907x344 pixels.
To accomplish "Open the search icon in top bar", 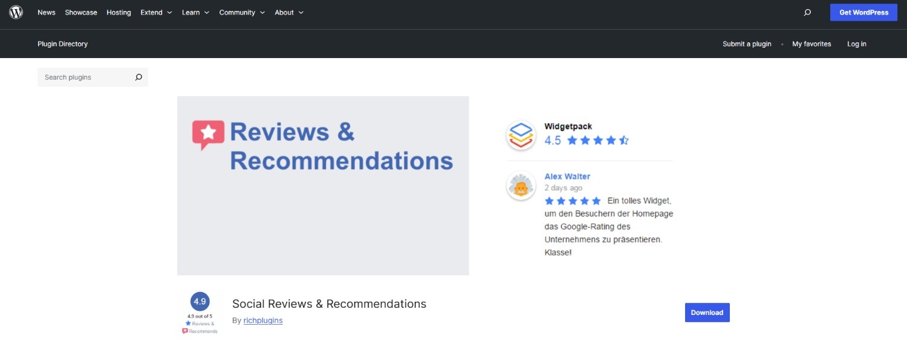I will (x=807, y=13).
